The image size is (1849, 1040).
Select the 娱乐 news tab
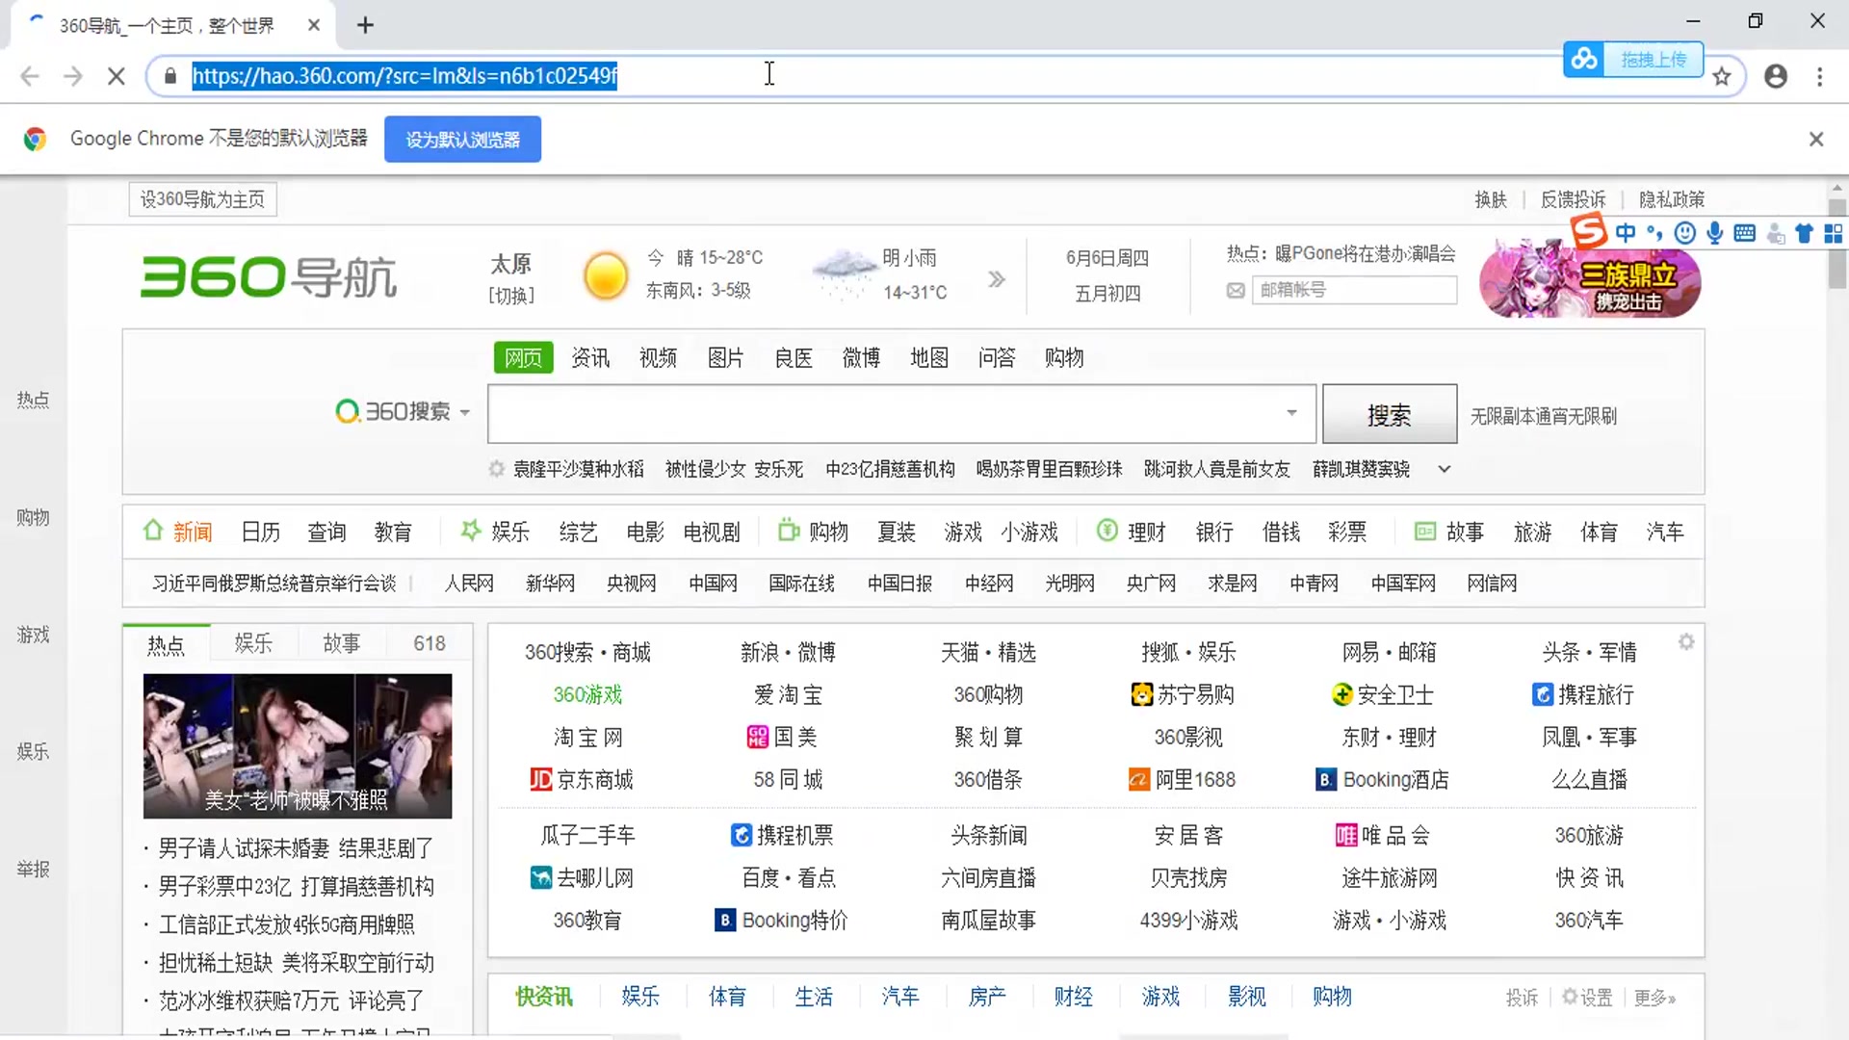(x=253, y=643)
